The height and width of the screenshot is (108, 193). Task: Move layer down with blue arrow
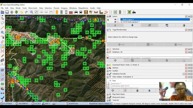[x=132, y=25]
